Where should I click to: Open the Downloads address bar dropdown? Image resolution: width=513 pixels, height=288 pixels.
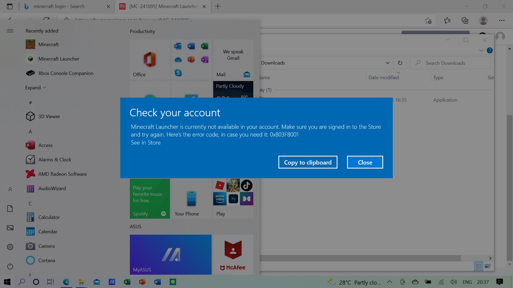tap(387, 63)
